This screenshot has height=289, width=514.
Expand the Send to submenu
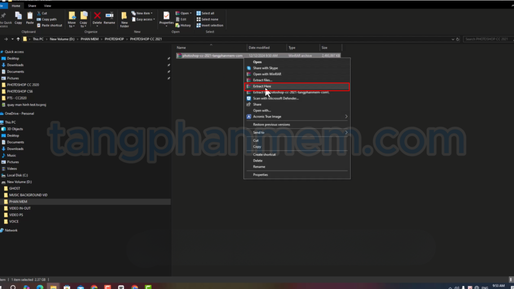coord(296,132)
